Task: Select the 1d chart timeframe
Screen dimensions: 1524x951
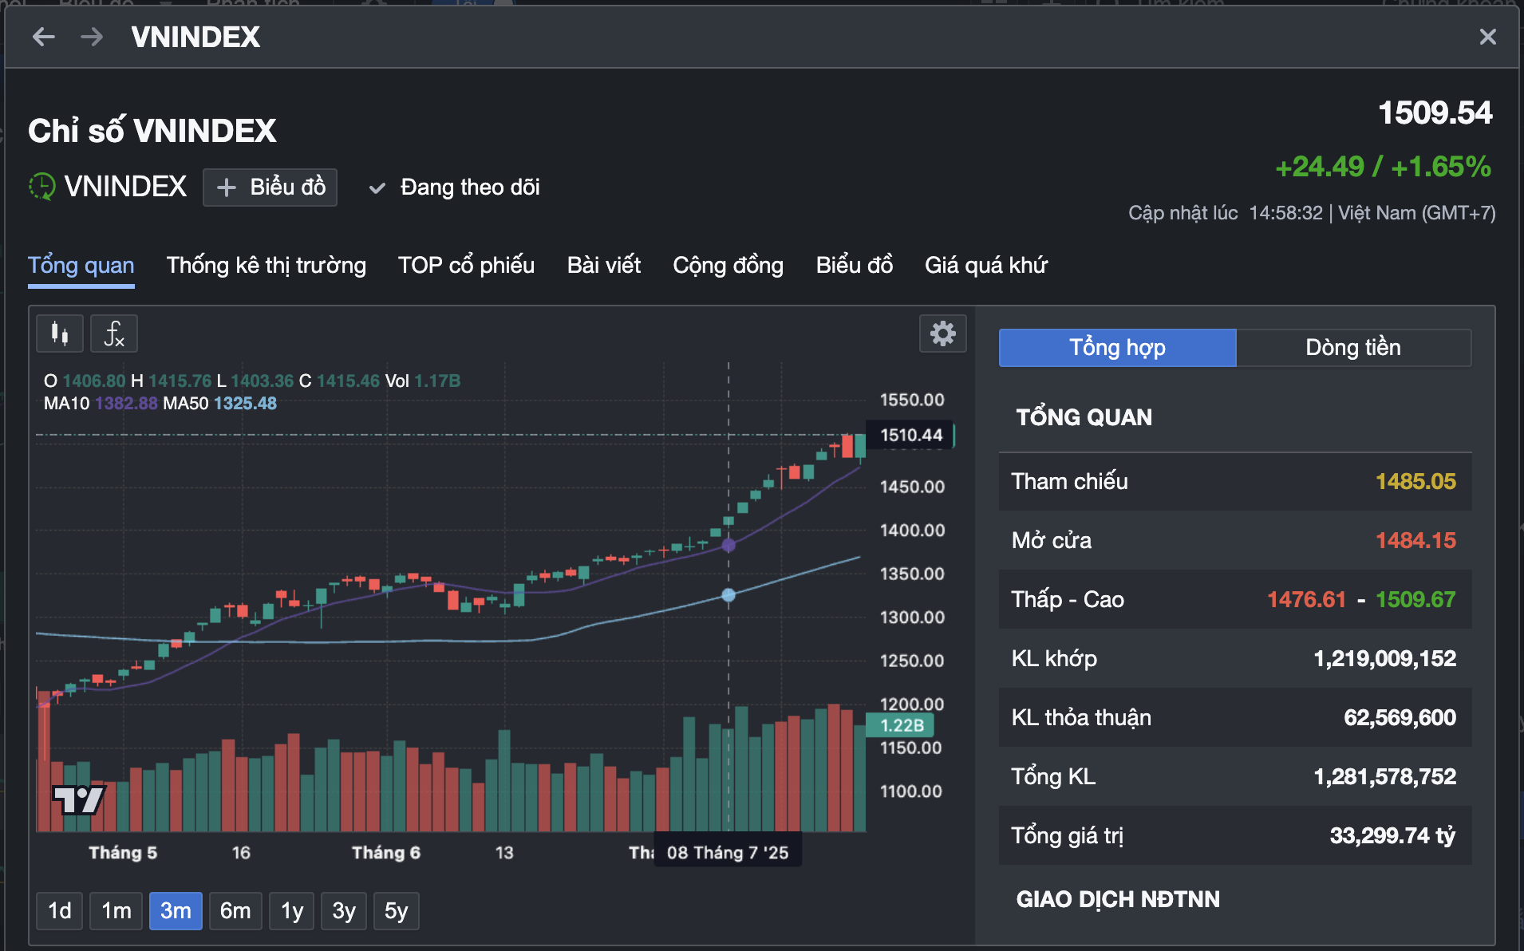Action: [60, 911]
